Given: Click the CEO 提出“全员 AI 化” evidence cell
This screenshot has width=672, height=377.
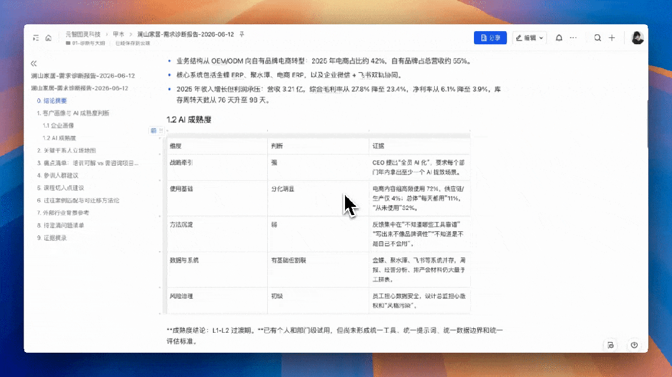Looking at the screenshot, I should point(419,167).
